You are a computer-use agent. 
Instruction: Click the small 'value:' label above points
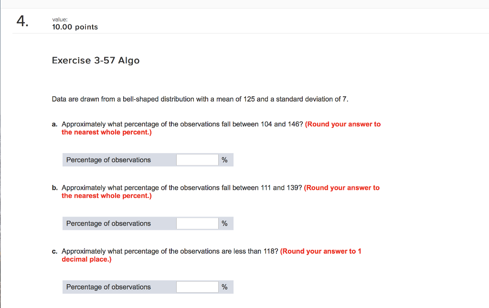tap(60, 19)
